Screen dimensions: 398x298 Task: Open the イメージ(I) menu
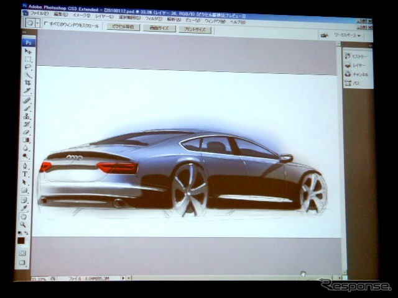(81, 15)
